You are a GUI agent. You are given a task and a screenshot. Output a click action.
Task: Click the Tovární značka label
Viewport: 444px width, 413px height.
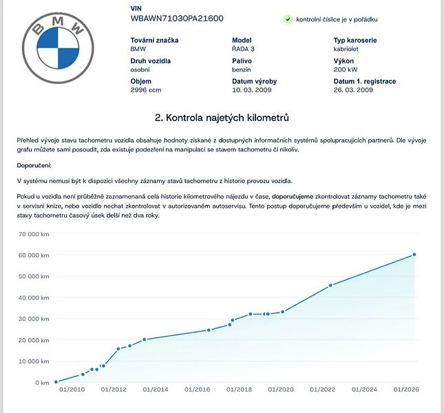[x=154, y=40]
